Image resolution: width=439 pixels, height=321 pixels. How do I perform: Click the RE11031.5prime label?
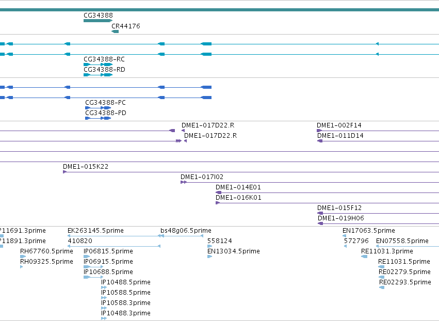[404, 262]
